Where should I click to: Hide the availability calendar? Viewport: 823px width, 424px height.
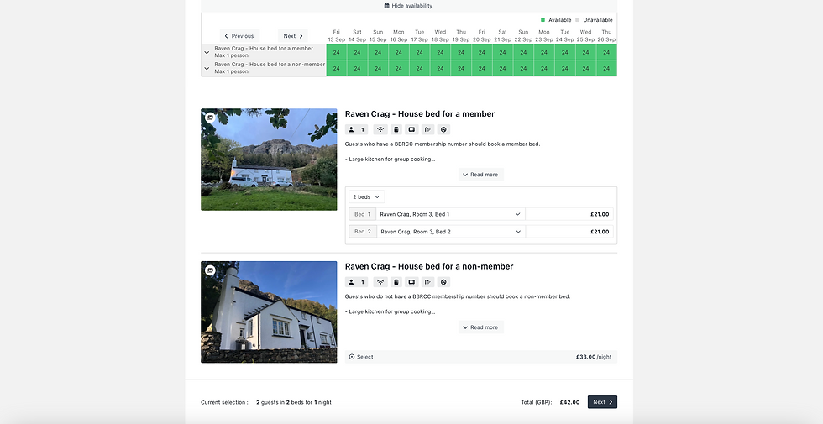click(409, 6)
